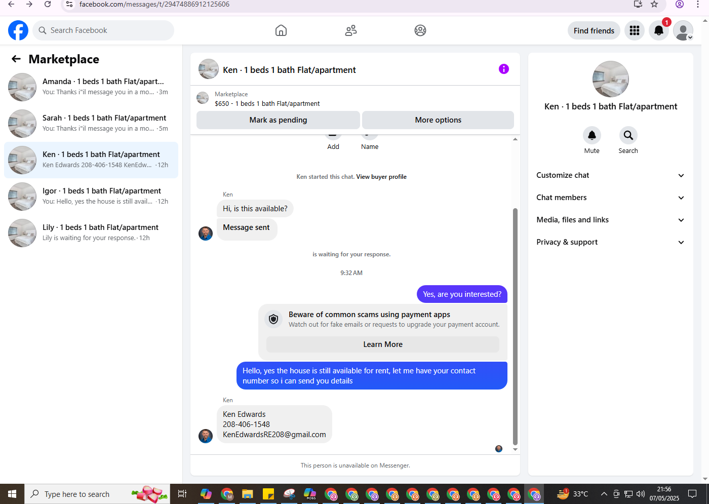This screenshot has width=709, height=504.
Task: Open the account profile avatar menu
Action: click(x=683, y=30)
